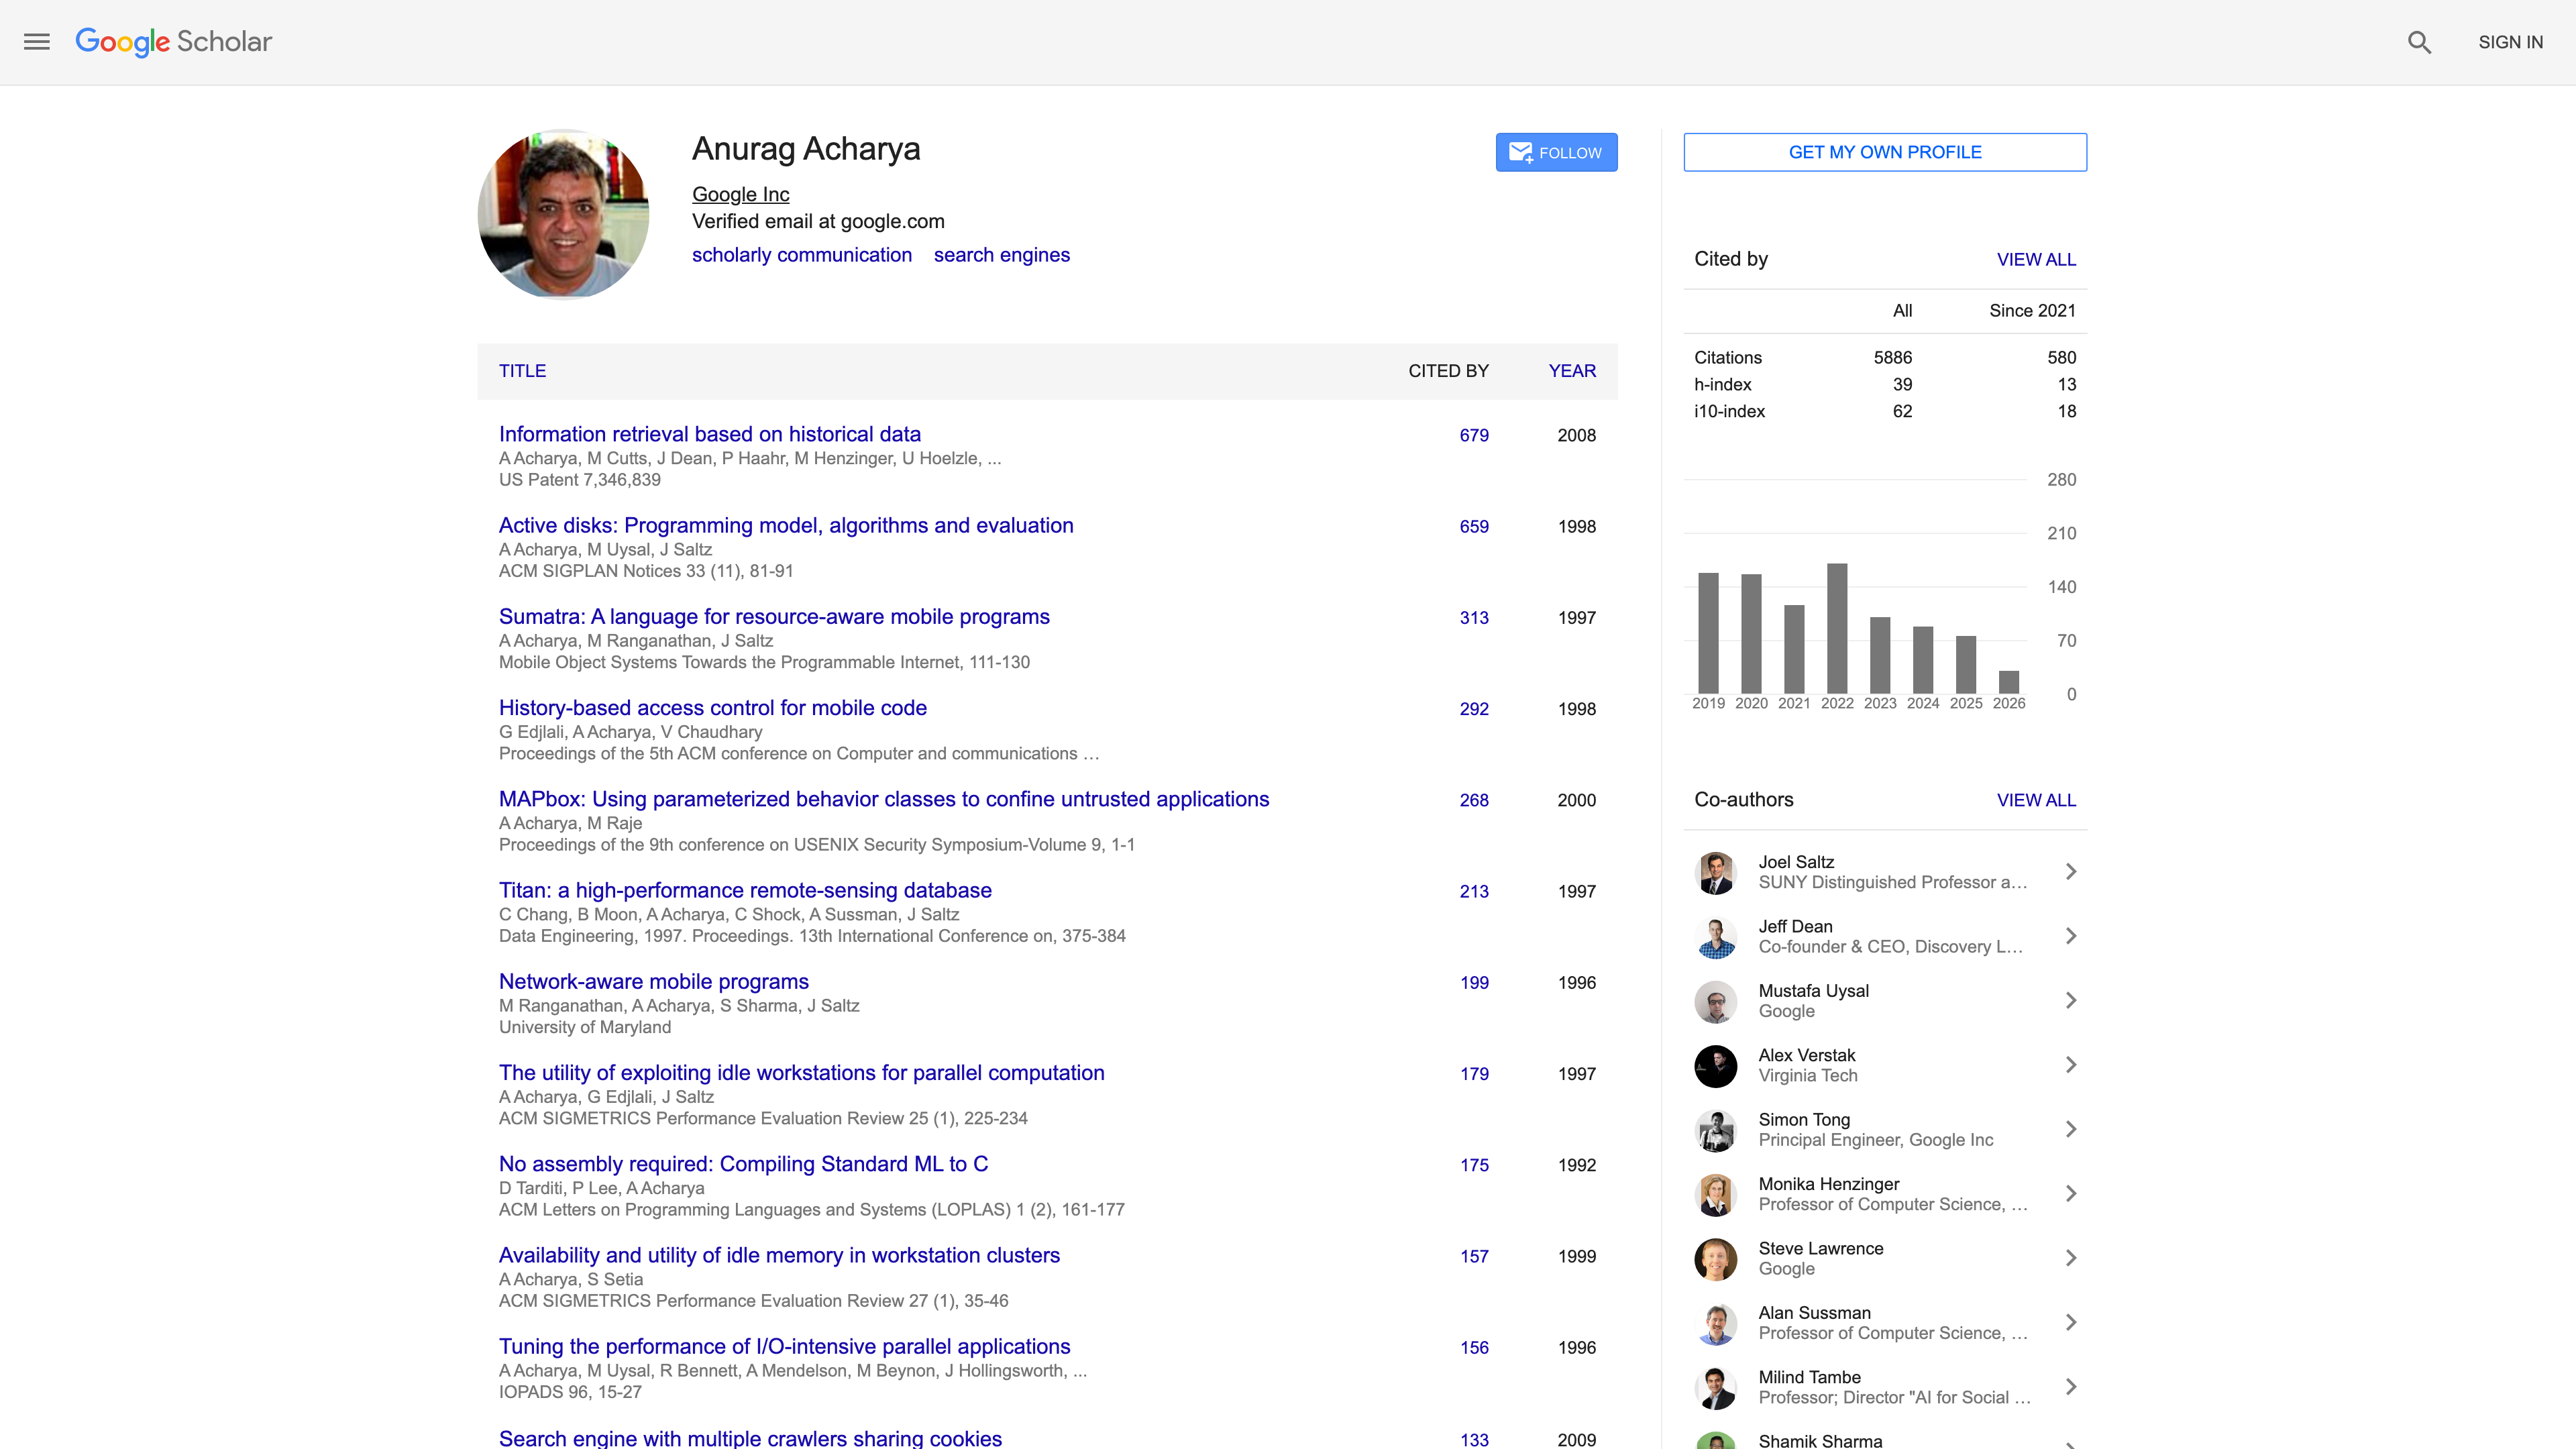Open Joel Saltz co-author profile
The height and width of the screenshot is (1449, 2576).
[x=1796, y=862]
